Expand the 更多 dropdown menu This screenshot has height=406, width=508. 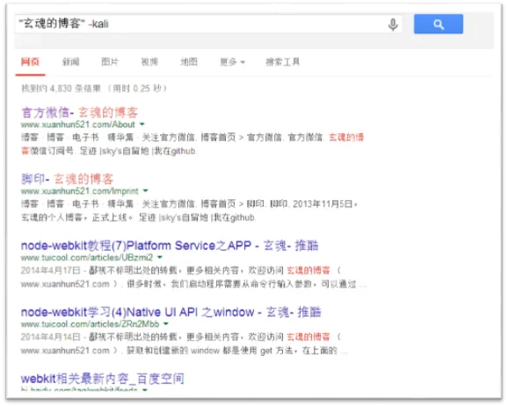(232, 61)
